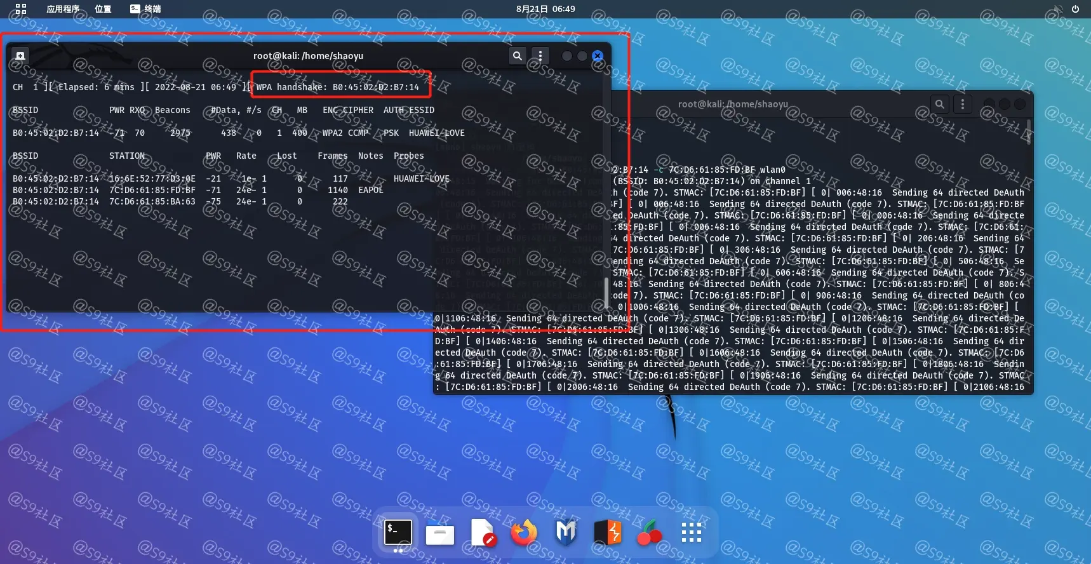Click the WPA handshake text in terminal
The width and height of the screenshot is (1091, 564).
pos(338,87)
